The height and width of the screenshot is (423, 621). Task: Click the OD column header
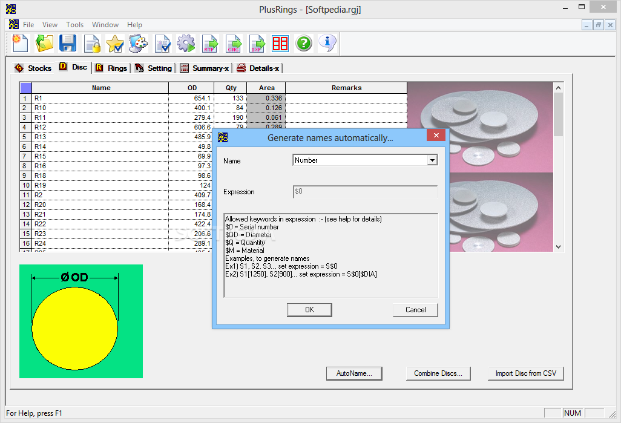tap(192, 88)
